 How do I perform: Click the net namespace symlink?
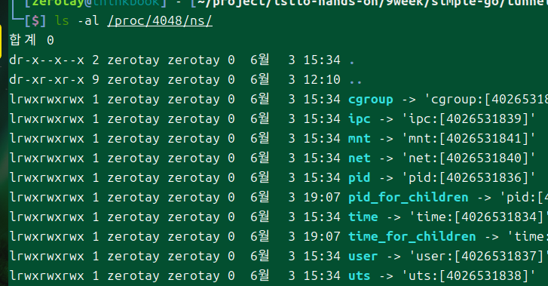pyautogui.click(x=360, y=158)
